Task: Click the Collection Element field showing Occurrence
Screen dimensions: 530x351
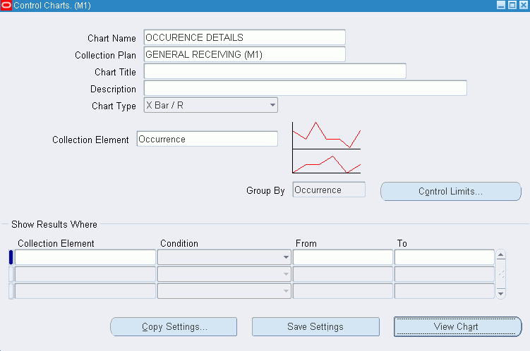Action: click(207, 139)
